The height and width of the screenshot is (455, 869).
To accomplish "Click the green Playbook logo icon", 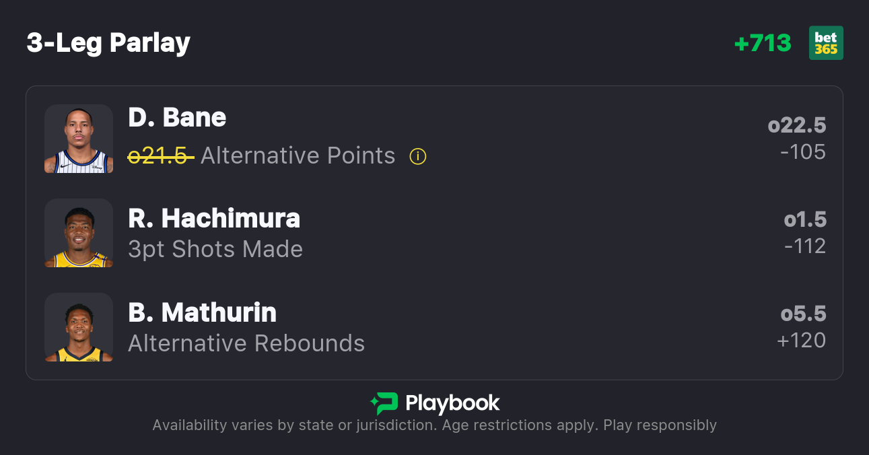I will coord(384,403).
